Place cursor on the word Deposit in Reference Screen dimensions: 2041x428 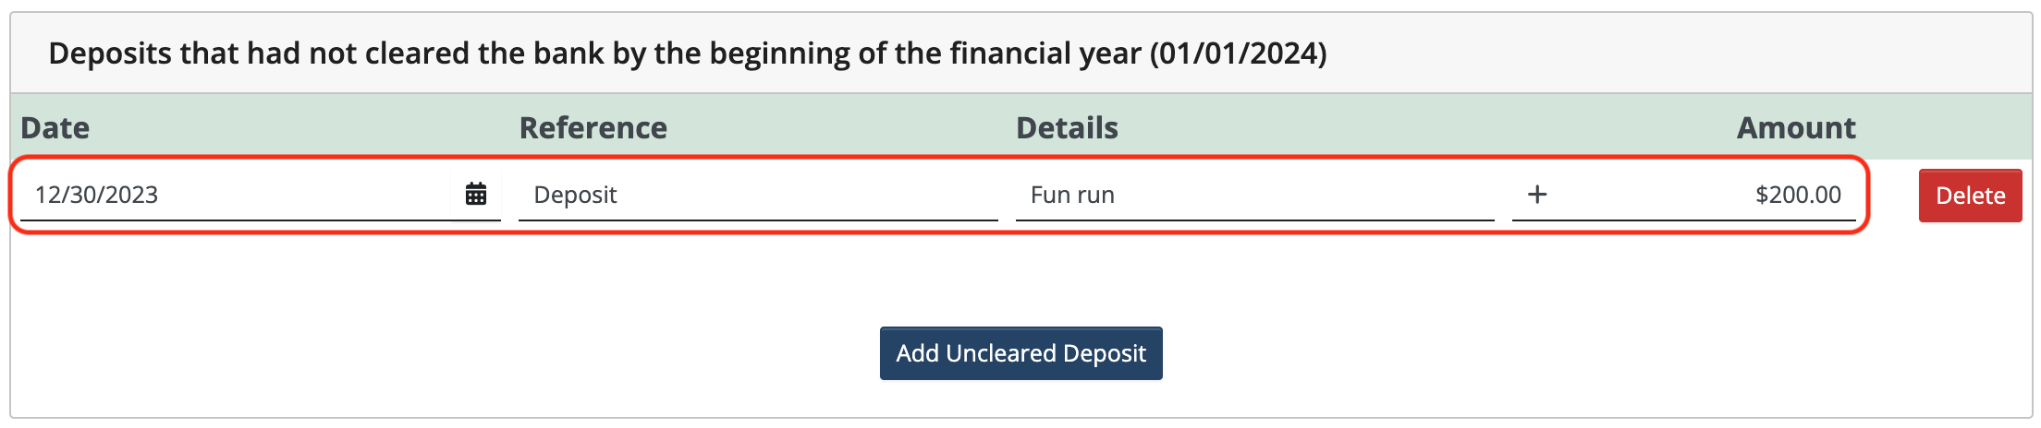[575, 195]
